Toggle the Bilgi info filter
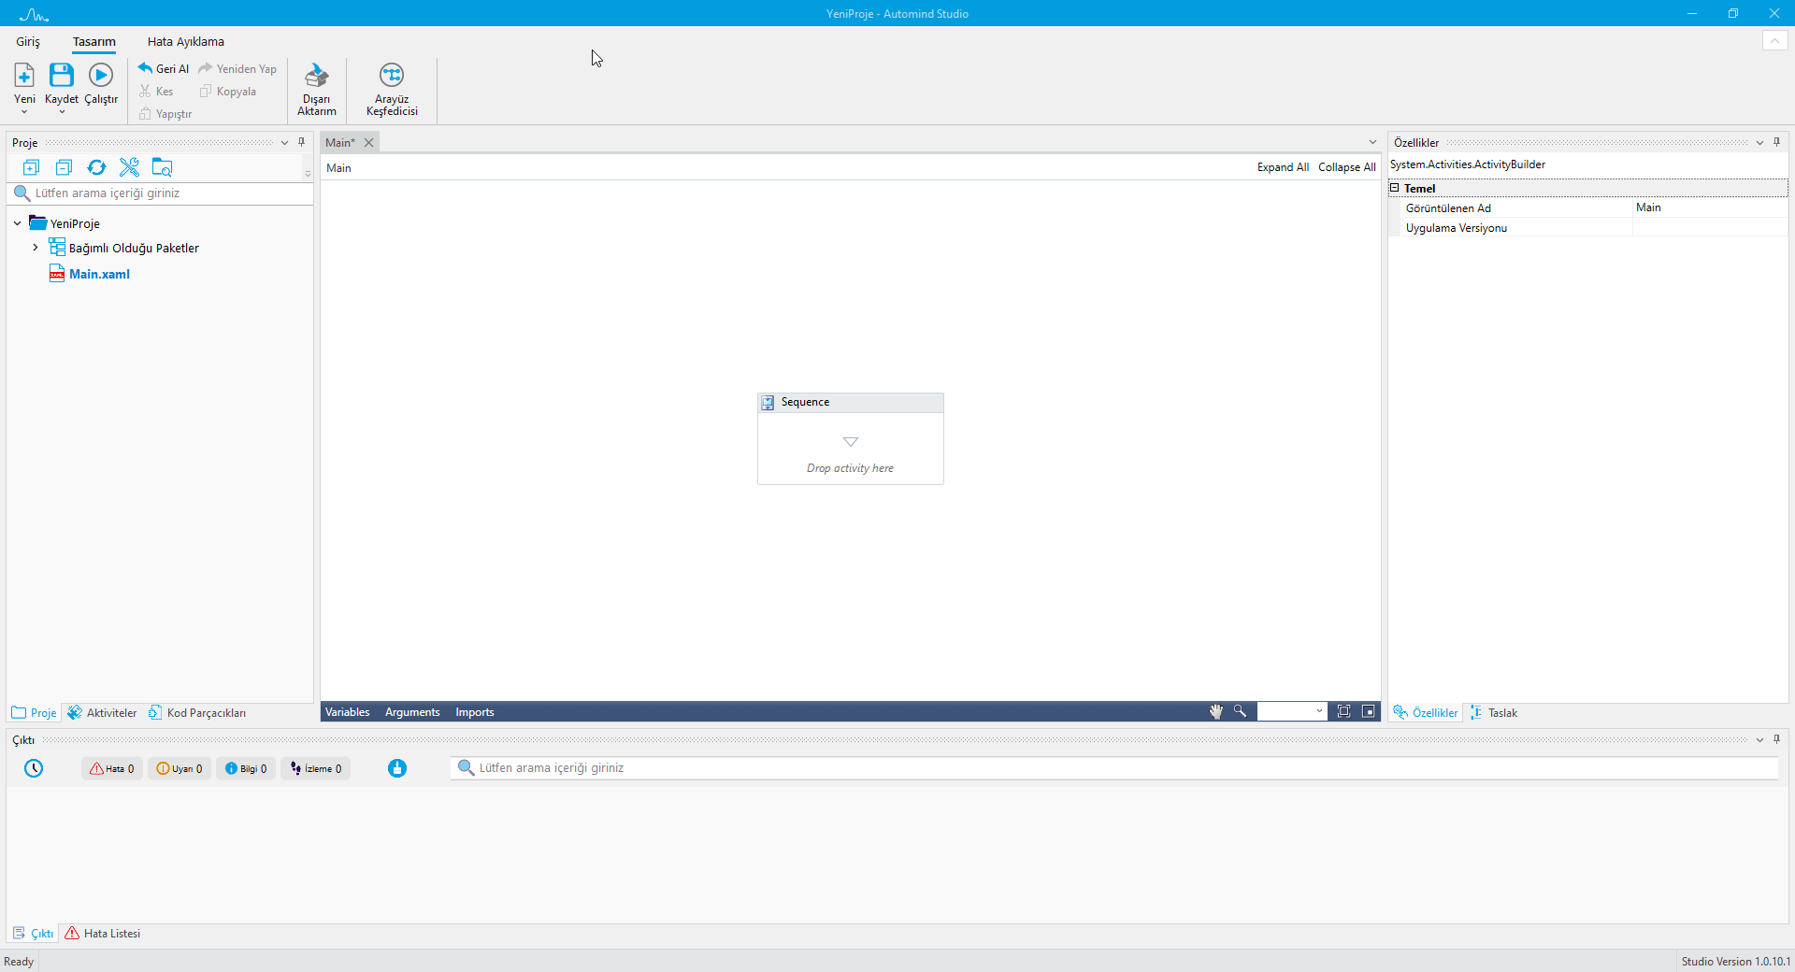The image size is (1795, 972). (x=246, y=768)
